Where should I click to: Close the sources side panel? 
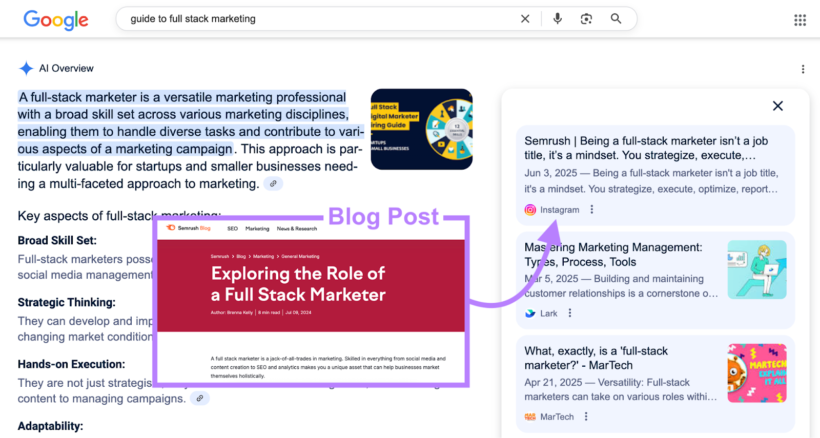click(777, 106)
